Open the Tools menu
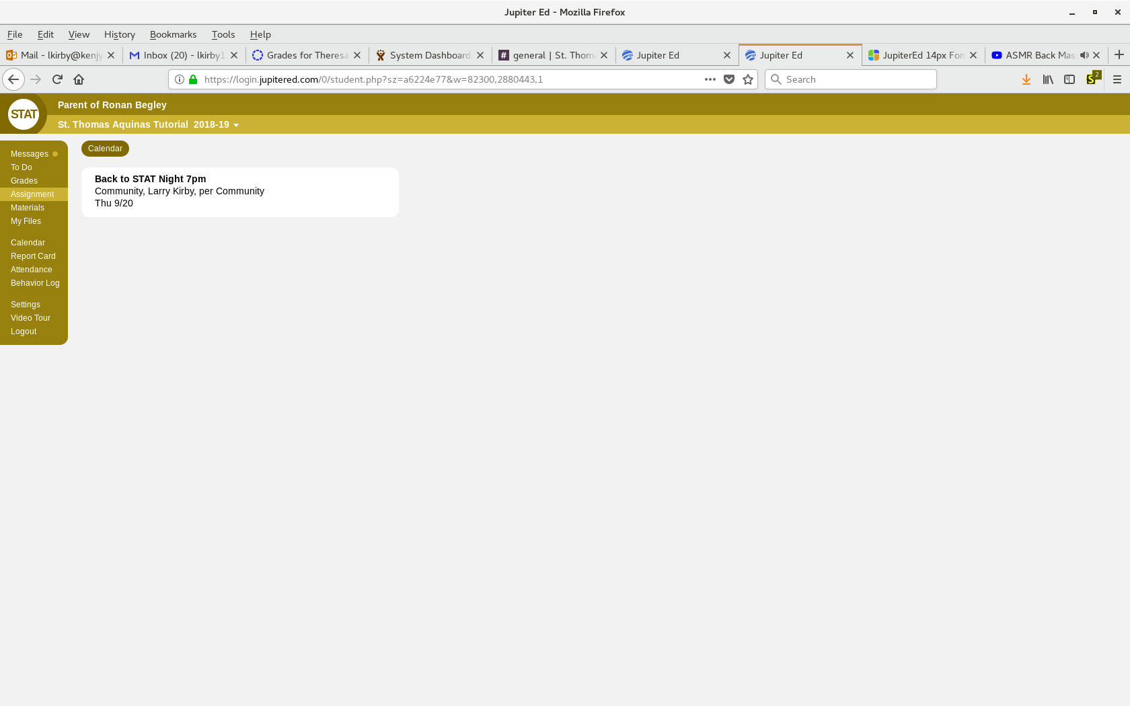 coord(223,34)
